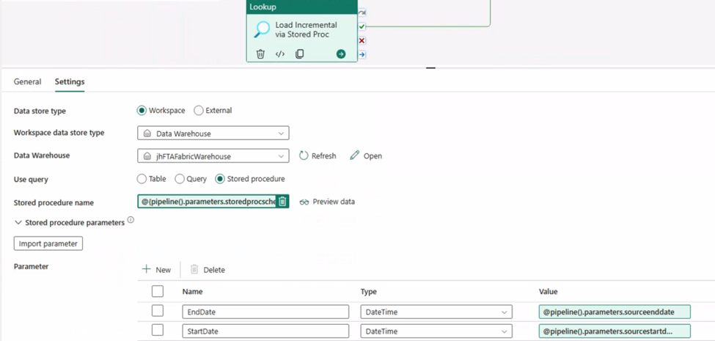Screen dimensions: 715x341
Task: Click the Refresh icon next to Data Warehouse
Action: tap(304, 156)
